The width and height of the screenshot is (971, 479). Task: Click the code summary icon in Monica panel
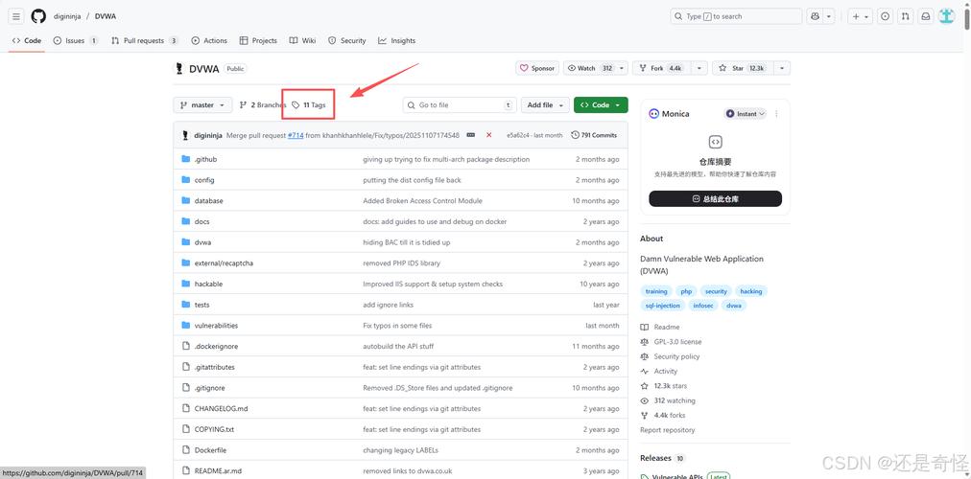tap(715, 142)
